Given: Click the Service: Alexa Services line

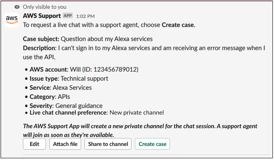Looking at the screenshot, I should [x=61, y=87].
